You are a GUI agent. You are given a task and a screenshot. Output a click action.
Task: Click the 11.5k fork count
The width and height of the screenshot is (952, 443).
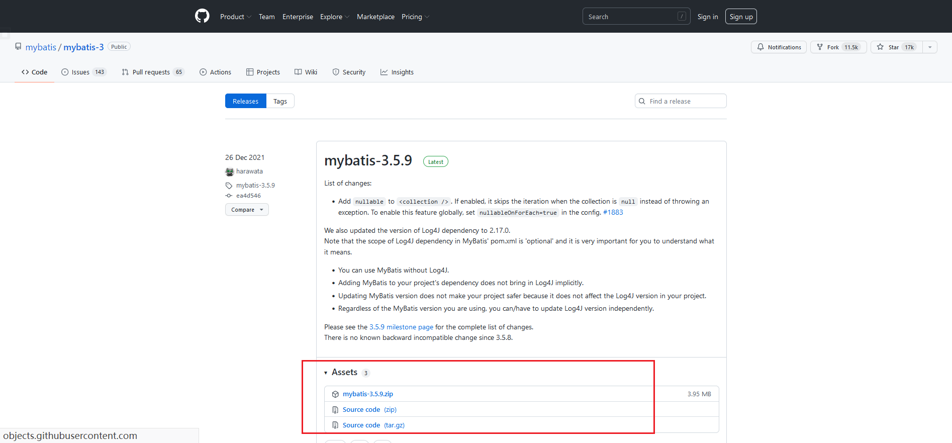851,47
